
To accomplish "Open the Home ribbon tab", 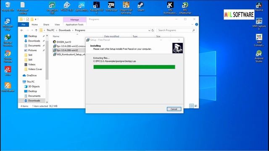I will 34,25.
